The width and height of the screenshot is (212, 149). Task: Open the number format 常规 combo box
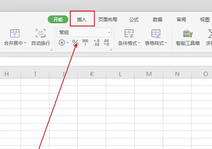pos(84,32)
